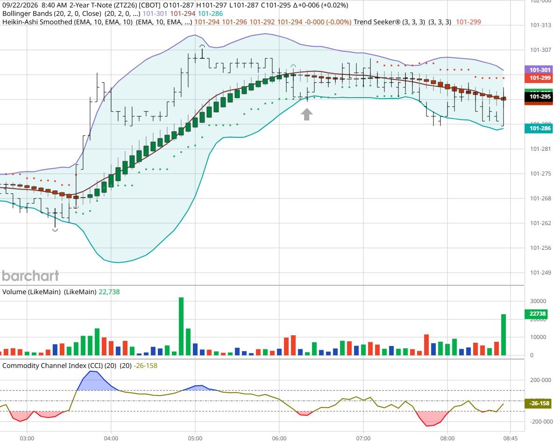This screenshot has width=555, height=445.
Task: Click the 101-249 price axis label
Action: coord(541,273)
